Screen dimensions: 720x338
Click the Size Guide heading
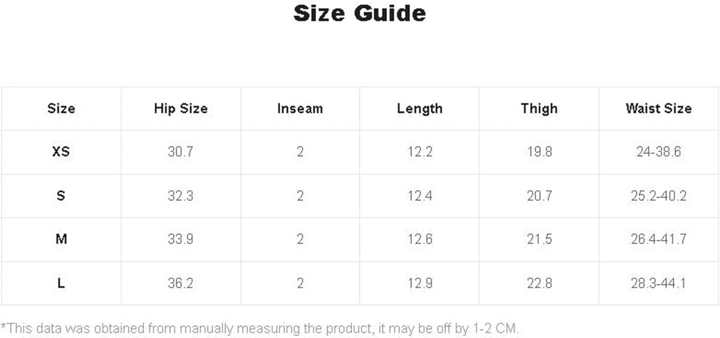360,13
